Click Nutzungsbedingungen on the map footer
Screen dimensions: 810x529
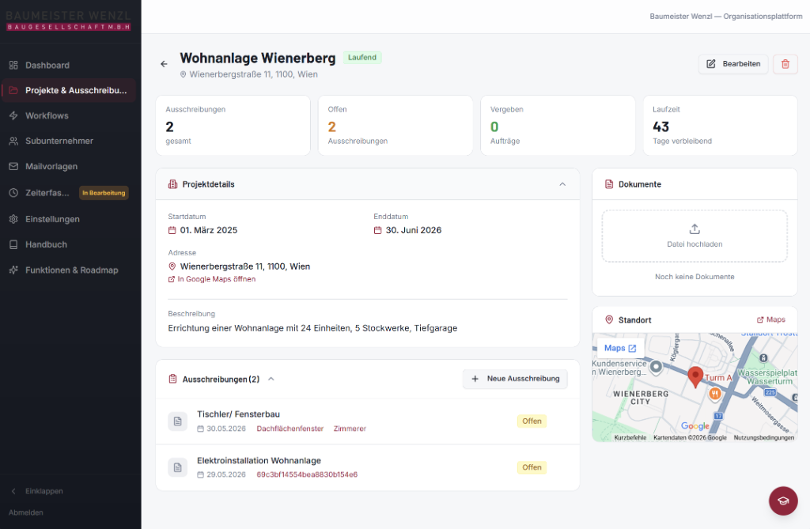tap(764, 437)
